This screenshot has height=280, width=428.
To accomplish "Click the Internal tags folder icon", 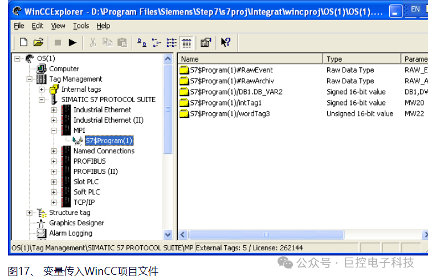I will pos(54,90).
